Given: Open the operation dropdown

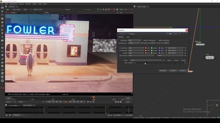Looking at the screenshot, I should [134, 40].
